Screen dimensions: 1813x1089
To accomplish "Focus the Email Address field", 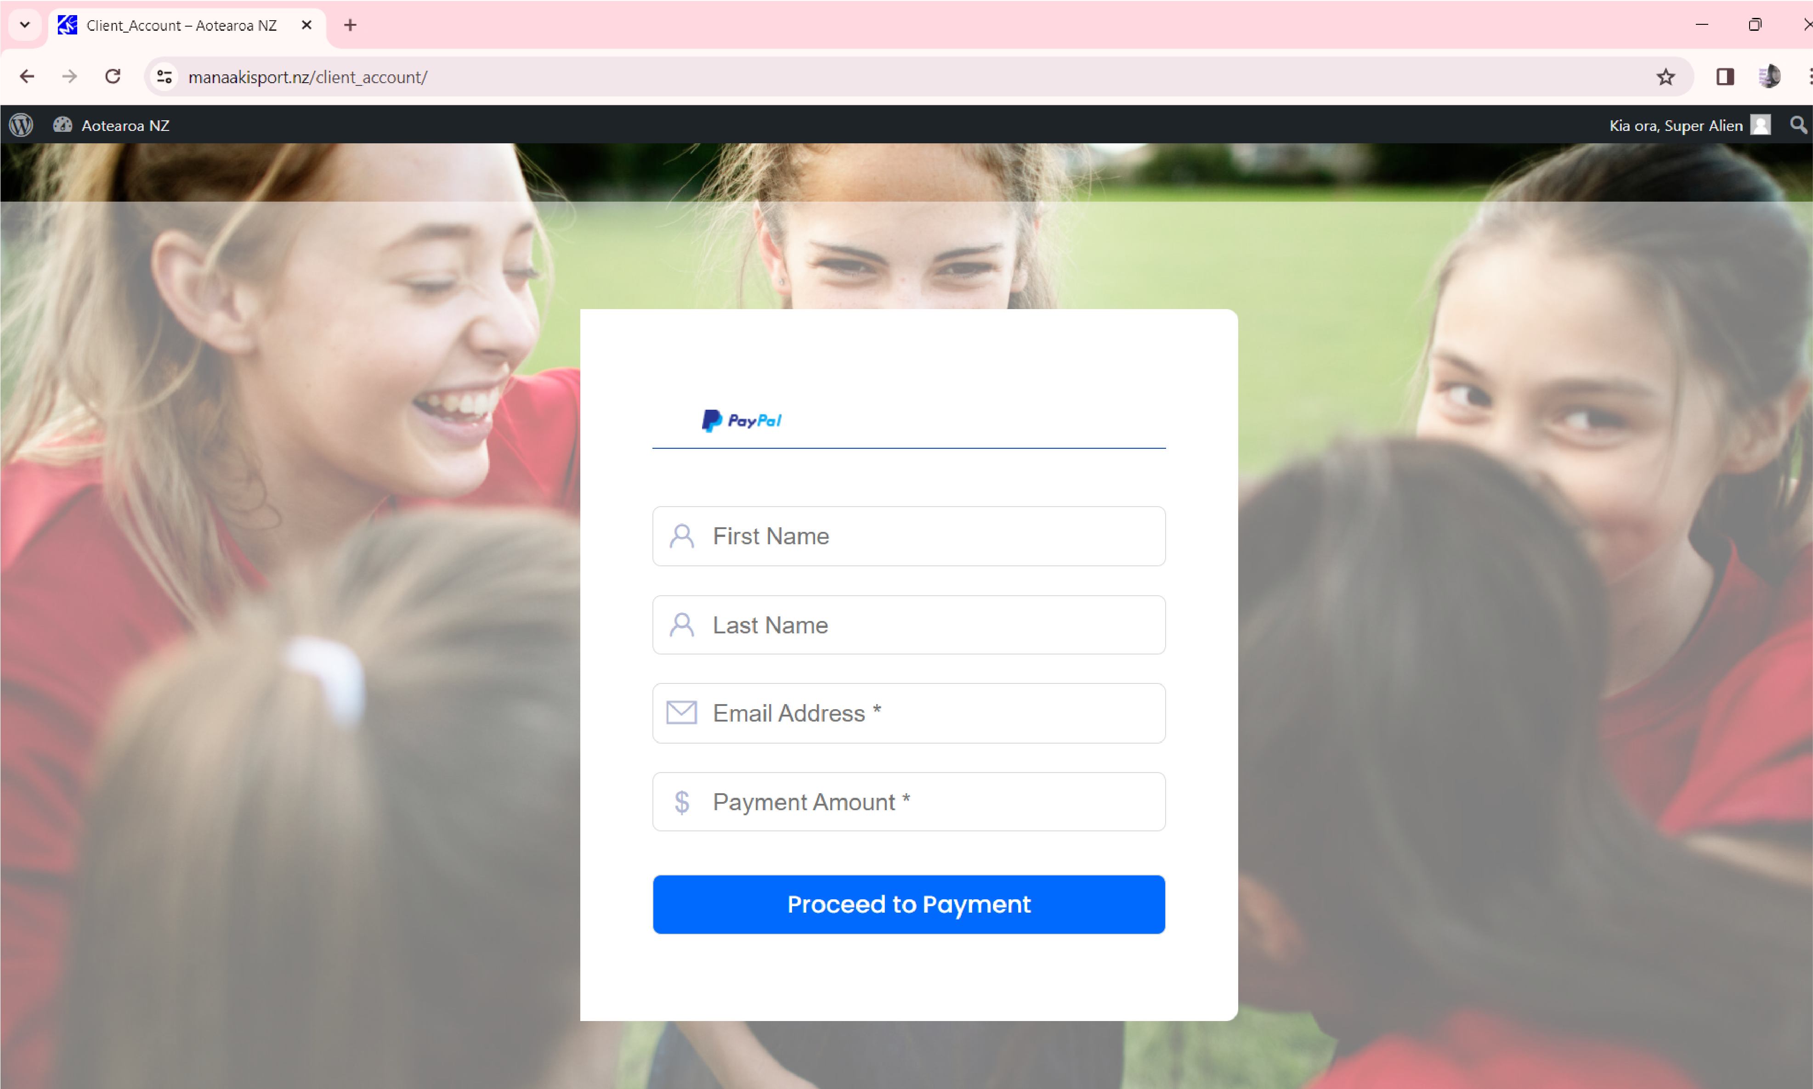I will [x=909, y=713].
